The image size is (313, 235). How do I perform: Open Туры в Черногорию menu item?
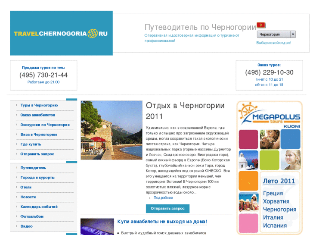[39, 105]
